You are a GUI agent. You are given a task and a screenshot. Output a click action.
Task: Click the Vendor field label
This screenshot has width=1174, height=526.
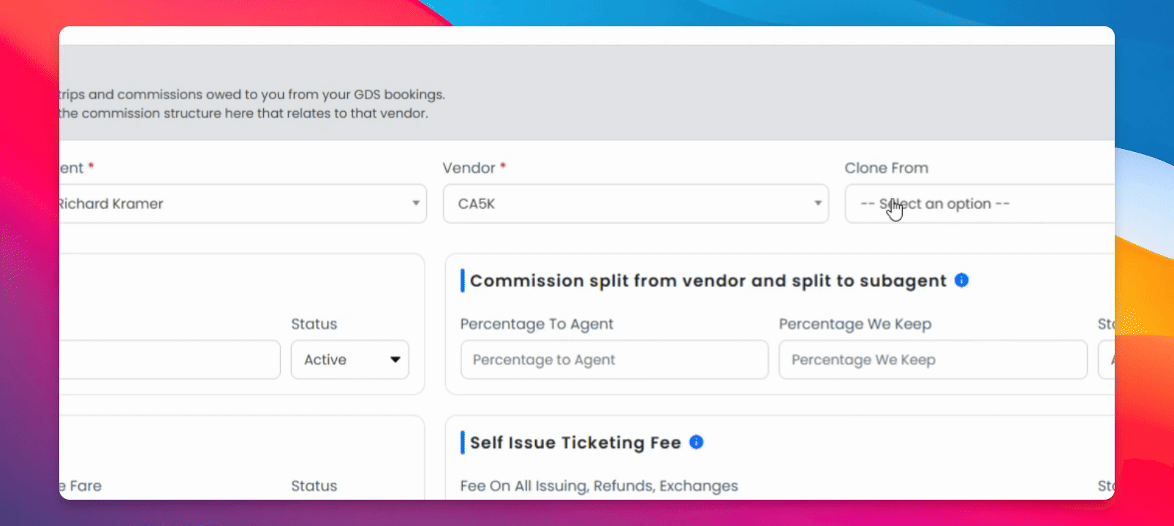[x=474, y=168]
